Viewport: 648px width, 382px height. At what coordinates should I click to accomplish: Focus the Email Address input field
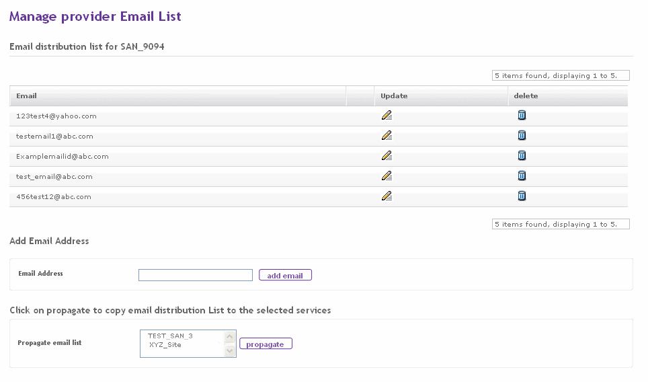tap(196, 275)
